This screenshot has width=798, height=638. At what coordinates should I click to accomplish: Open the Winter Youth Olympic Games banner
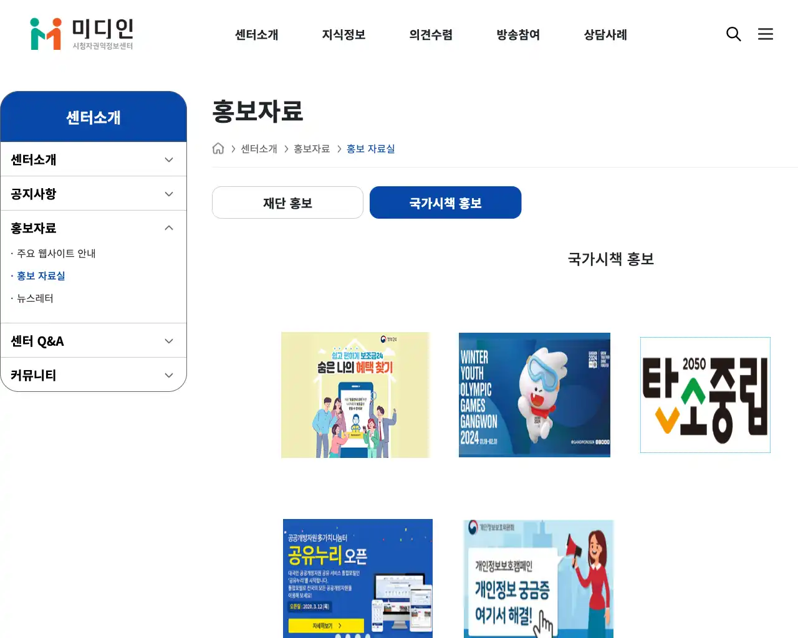[x=534, y=395]
